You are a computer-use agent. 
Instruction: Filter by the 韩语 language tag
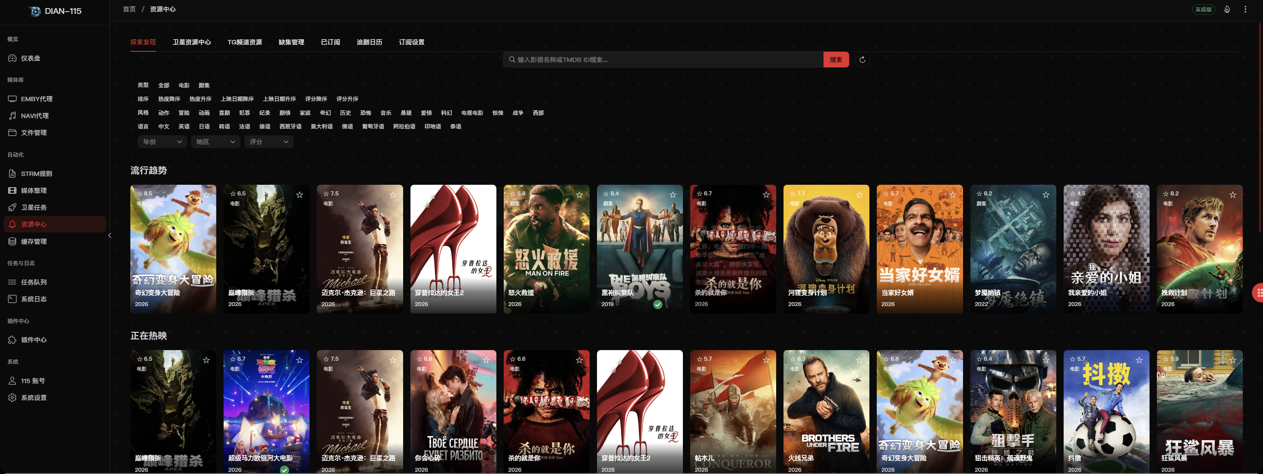tap(224, 127)
